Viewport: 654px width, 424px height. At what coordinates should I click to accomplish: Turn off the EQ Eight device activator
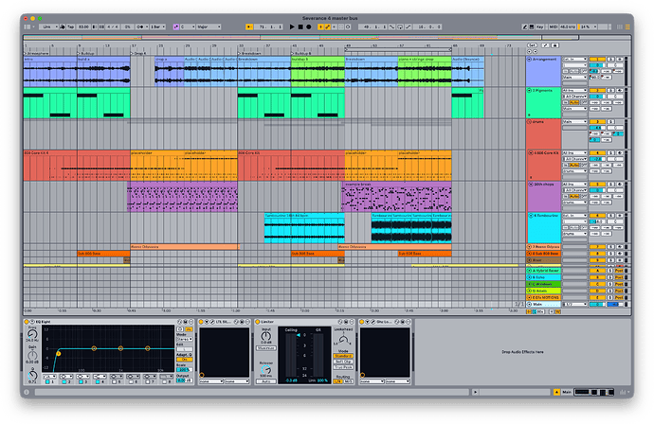coord(27,322)
